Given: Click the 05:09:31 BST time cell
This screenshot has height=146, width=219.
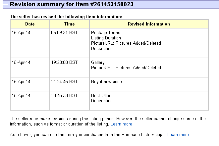Looking at the screenshot, I should pyautogui.click(x=64, y=33).
